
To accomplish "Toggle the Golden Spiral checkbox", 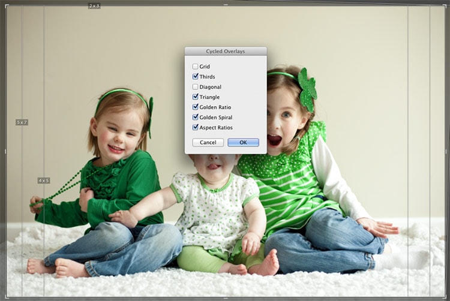I will [x=195, y=118].
